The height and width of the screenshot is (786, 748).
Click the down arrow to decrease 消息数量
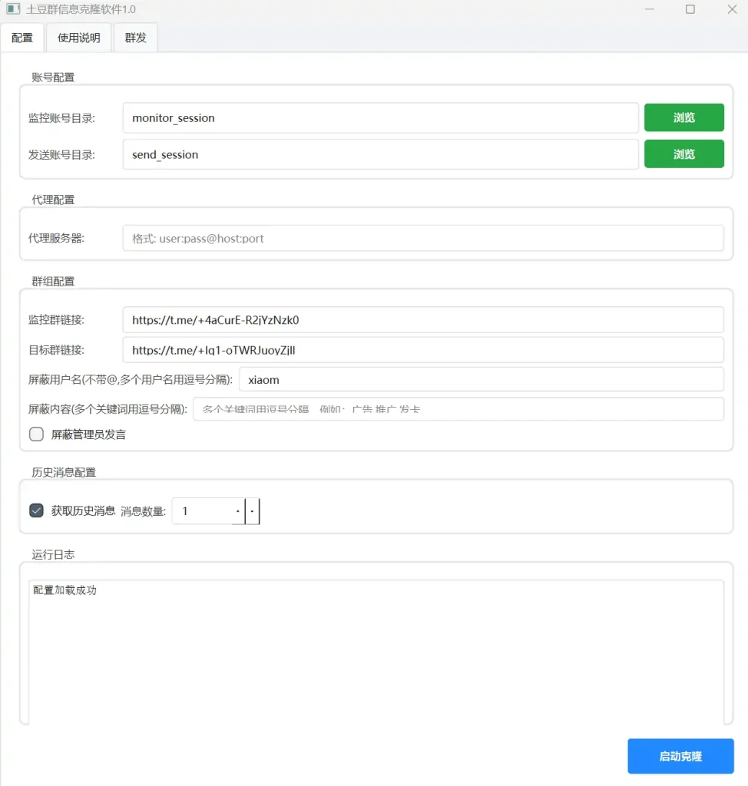tap(252, 511)
